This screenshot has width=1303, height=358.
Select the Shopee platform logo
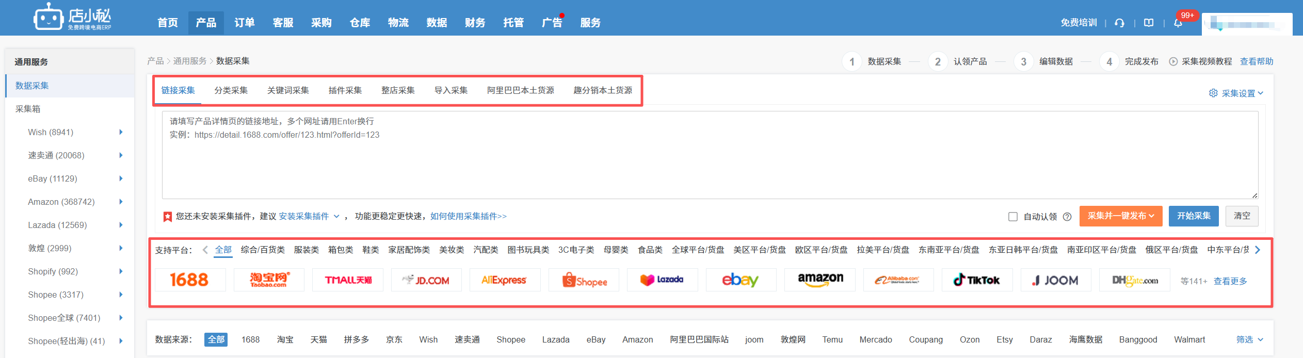coord(584,280)
